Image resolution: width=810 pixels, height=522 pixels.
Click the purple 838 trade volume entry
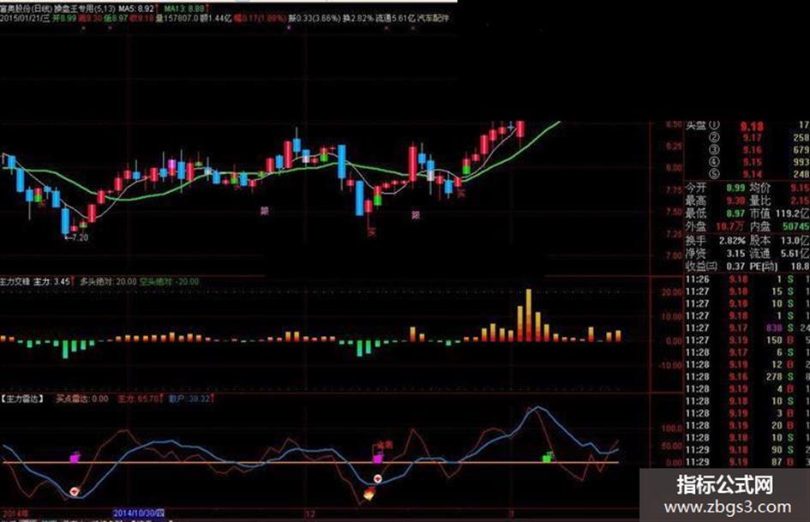click(774, 327)
